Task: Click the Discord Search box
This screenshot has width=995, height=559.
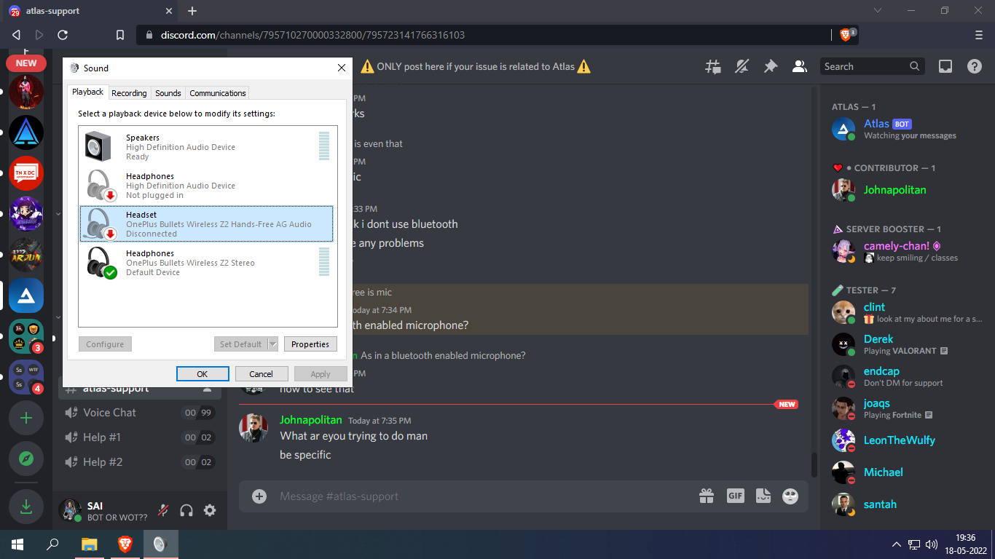Action: tap(873, 66)
